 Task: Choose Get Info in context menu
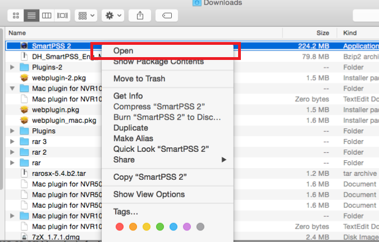(167, 96)
